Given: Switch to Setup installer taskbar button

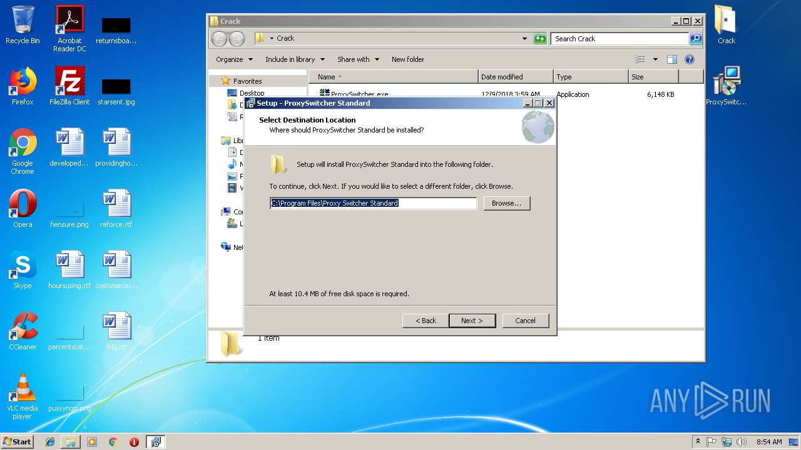Looking at the screenshot, I should pyautogui.click(x=155, y=442).
